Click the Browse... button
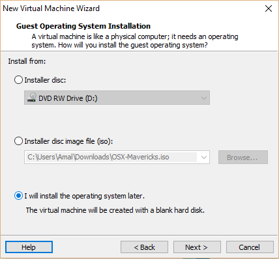The height and width of the screenshot is (259, 279). tap(243, 157)
